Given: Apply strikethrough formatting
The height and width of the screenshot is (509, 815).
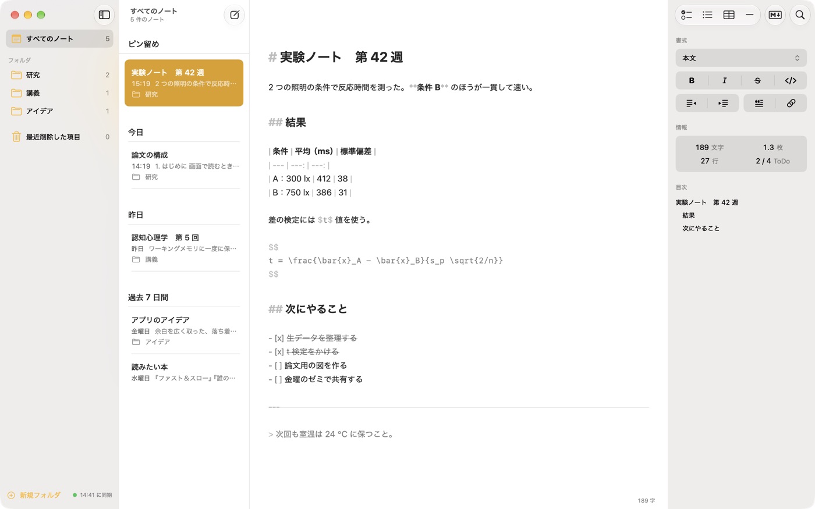Looking at the screenshot, I should 757,81.
